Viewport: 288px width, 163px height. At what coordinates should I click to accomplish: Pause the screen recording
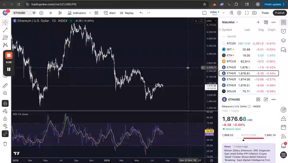(x=9, y=69)
